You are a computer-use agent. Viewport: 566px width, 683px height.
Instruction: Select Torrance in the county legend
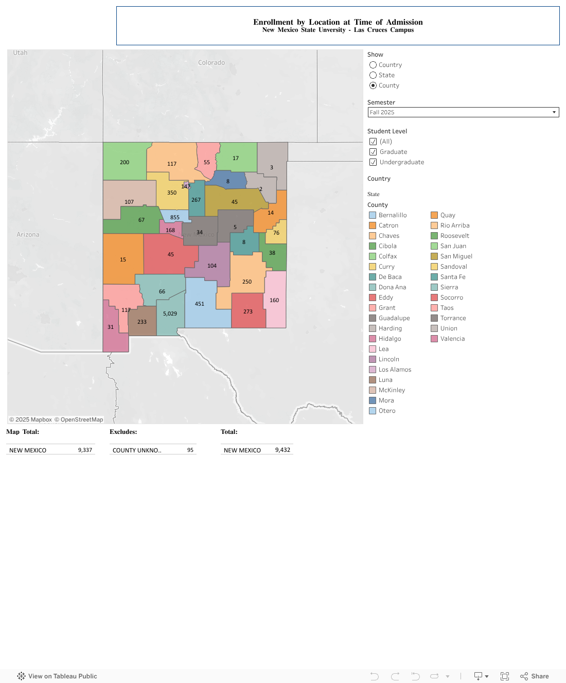(x=453, y=318)
